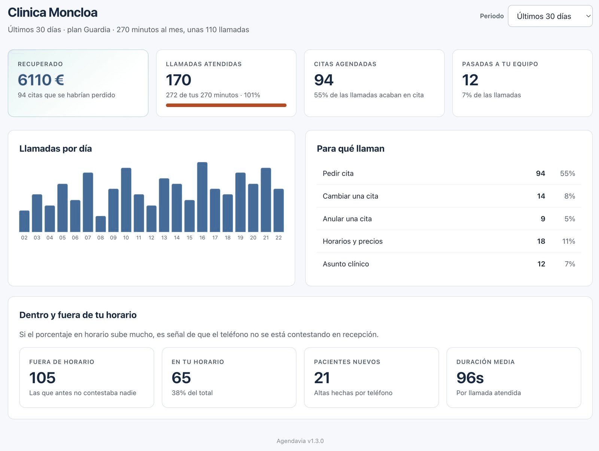The width and height of the screenshot is (599, 451).
Task: Click the Pacientes nuevos 21 value
Action: coord(322,378)
